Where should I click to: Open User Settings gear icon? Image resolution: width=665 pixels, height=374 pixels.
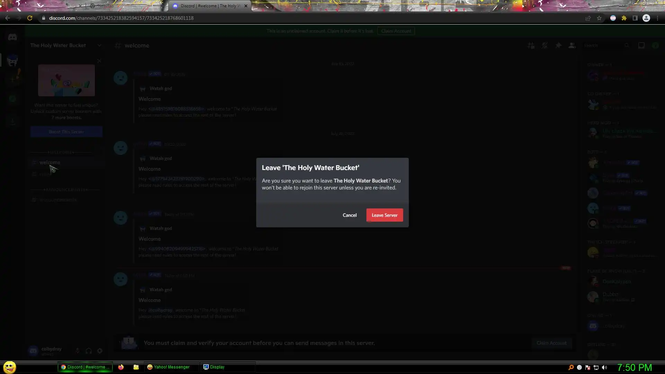(x=100, y=351)
